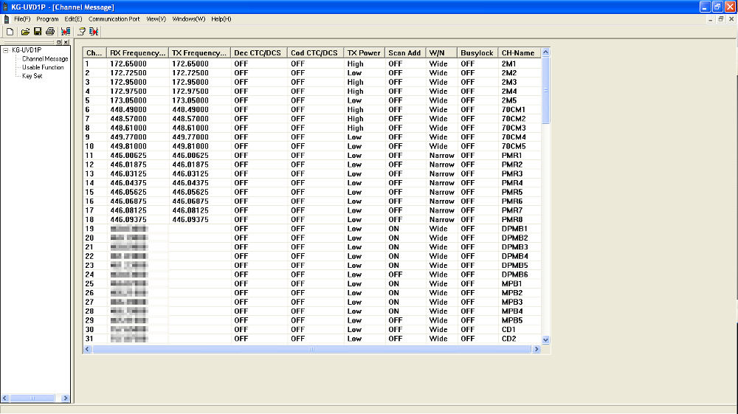This screenshot has width=738, height=414.
Task: Collapse the KG-UVD1P tree node
Action: click(6, 50)
